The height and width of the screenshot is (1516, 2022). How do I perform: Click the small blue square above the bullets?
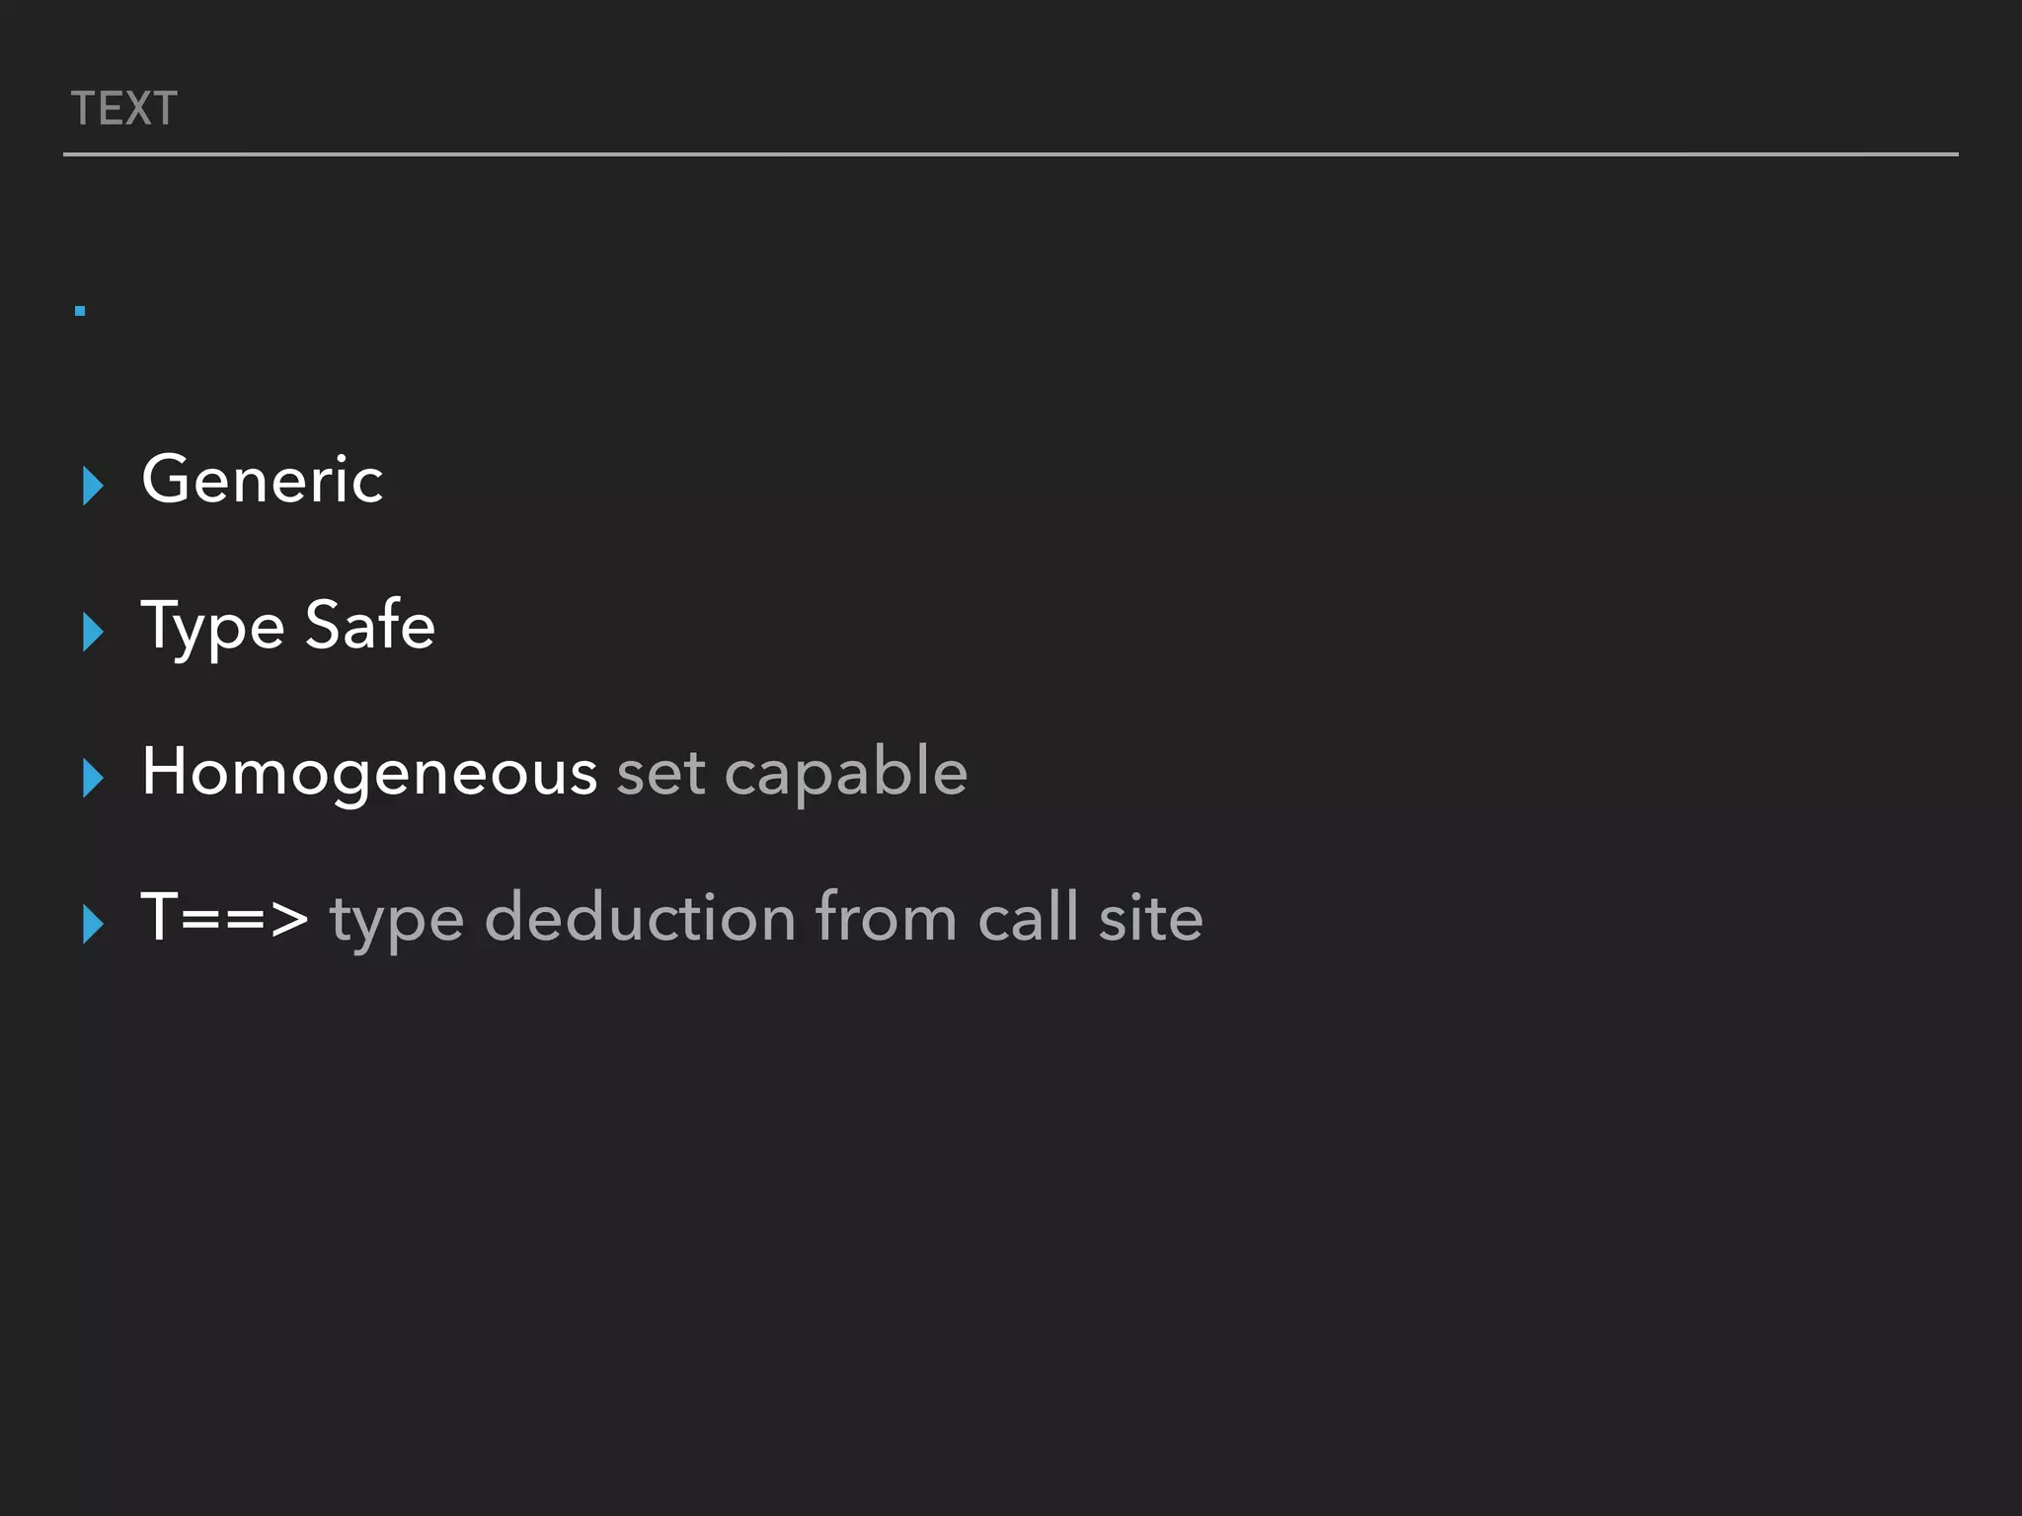80,311
